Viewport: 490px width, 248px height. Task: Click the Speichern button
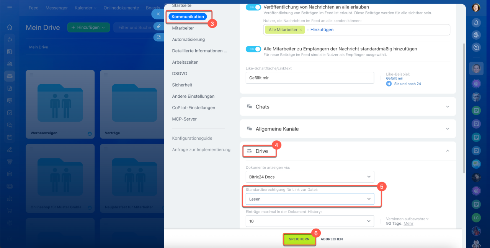[x=299, y=239]
